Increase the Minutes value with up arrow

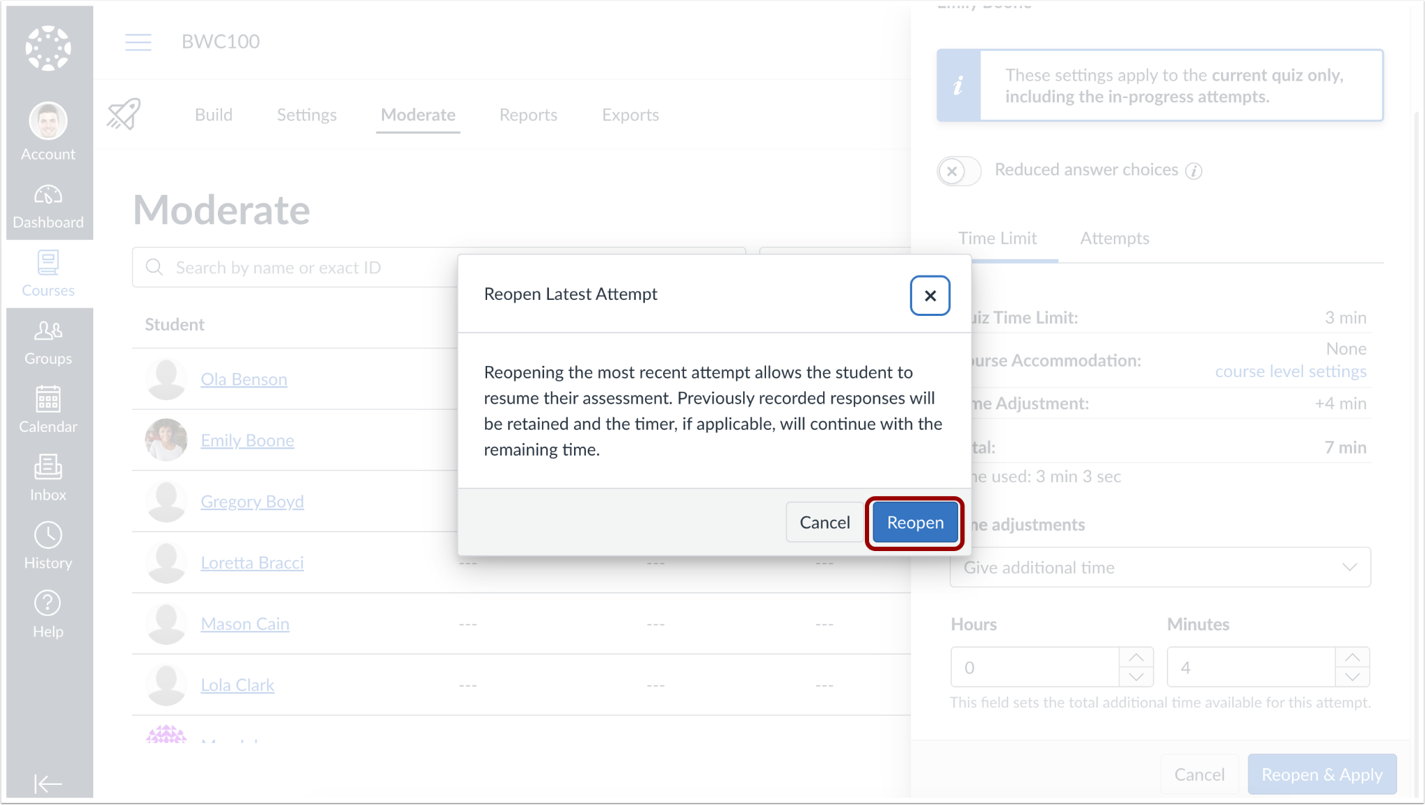tap(1353, 657)
